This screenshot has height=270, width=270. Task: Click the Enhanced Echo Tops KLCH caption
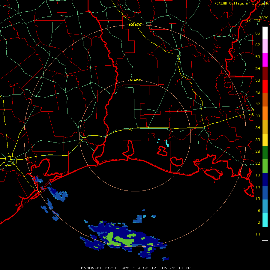point(136,268)
